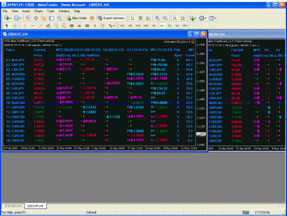
Task: Click the 'Default' profile in status bar
Action: (91, 212)
